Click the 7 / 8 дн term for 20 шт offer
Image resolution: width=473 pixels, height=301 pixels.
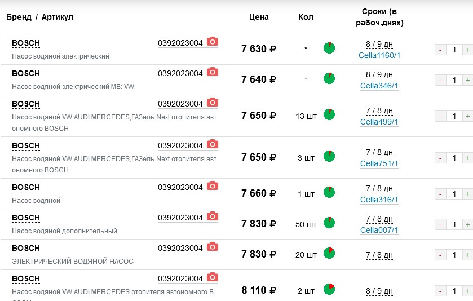tap(379, 255)
